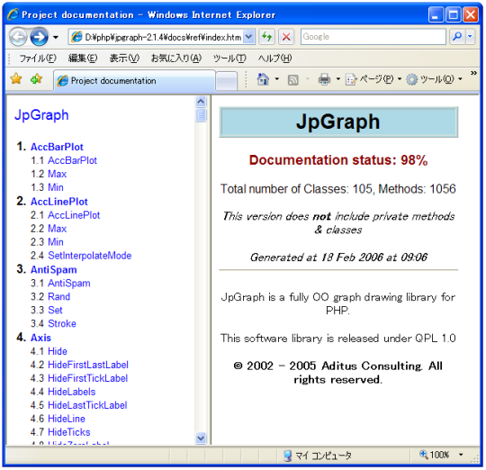
Task: Open the 2.3 Min link
Action: 56,242
